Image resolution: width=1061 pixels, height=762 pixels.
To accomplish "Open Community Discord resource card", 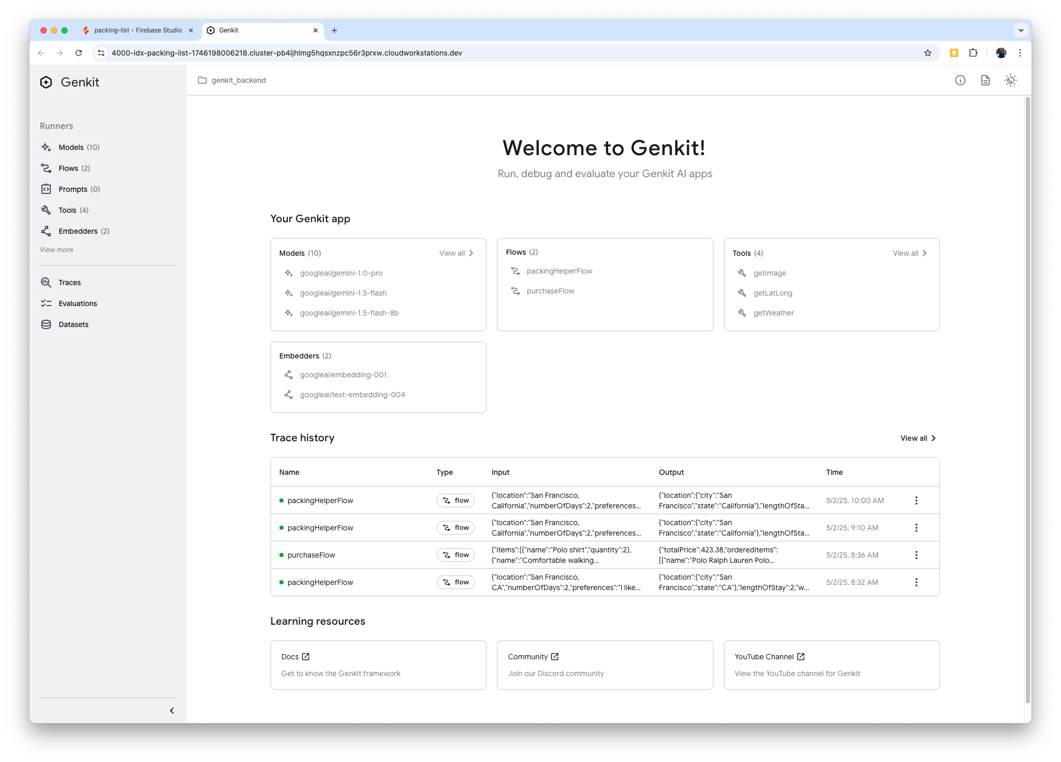I will [604, 665].
